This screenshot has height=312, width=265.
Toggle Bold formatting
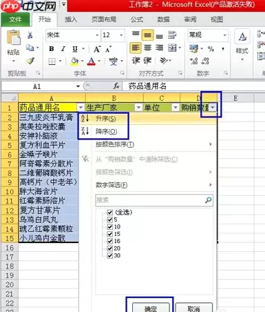tap(52, 49)
